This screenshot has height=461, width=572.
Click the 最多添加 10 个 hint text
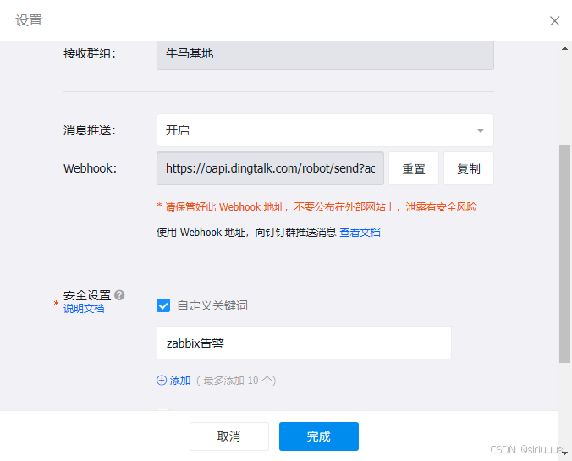pos(236,381)
